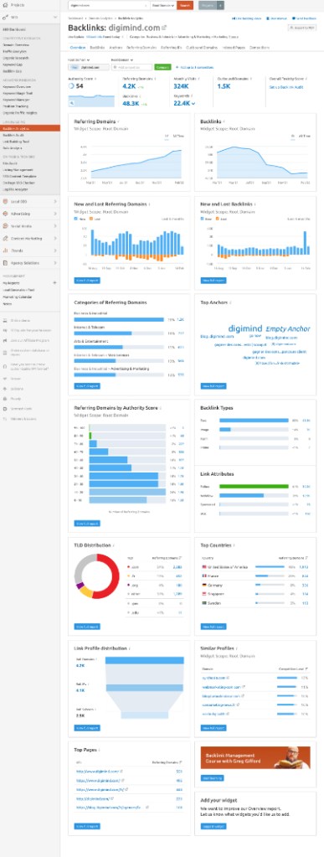Screen dimensions: 324x857
Task: Click the green Compare button
Action: (x=162, y=67)
